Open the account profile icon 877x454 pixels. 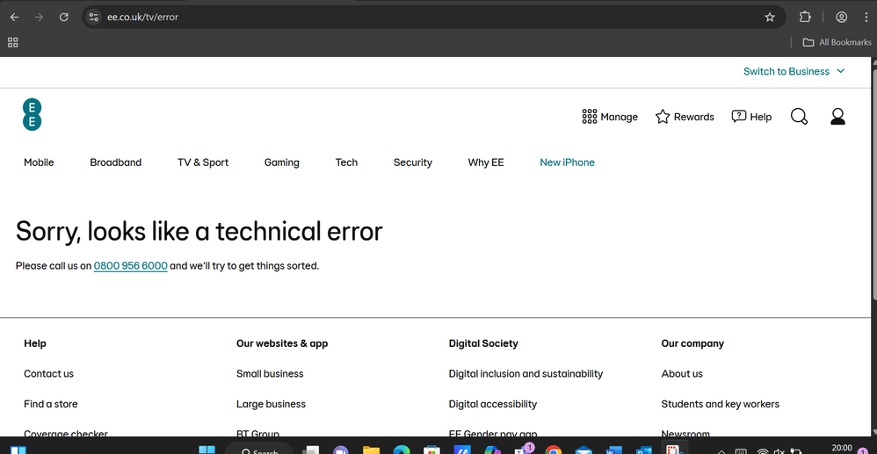837,117
